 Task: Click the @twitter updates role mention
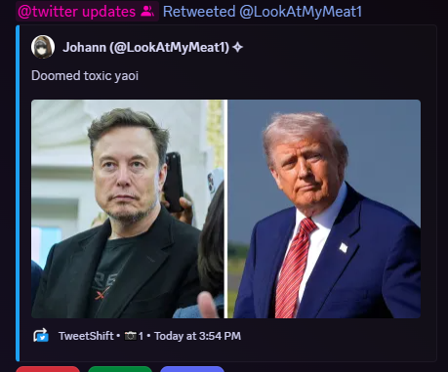pos(87,12)
